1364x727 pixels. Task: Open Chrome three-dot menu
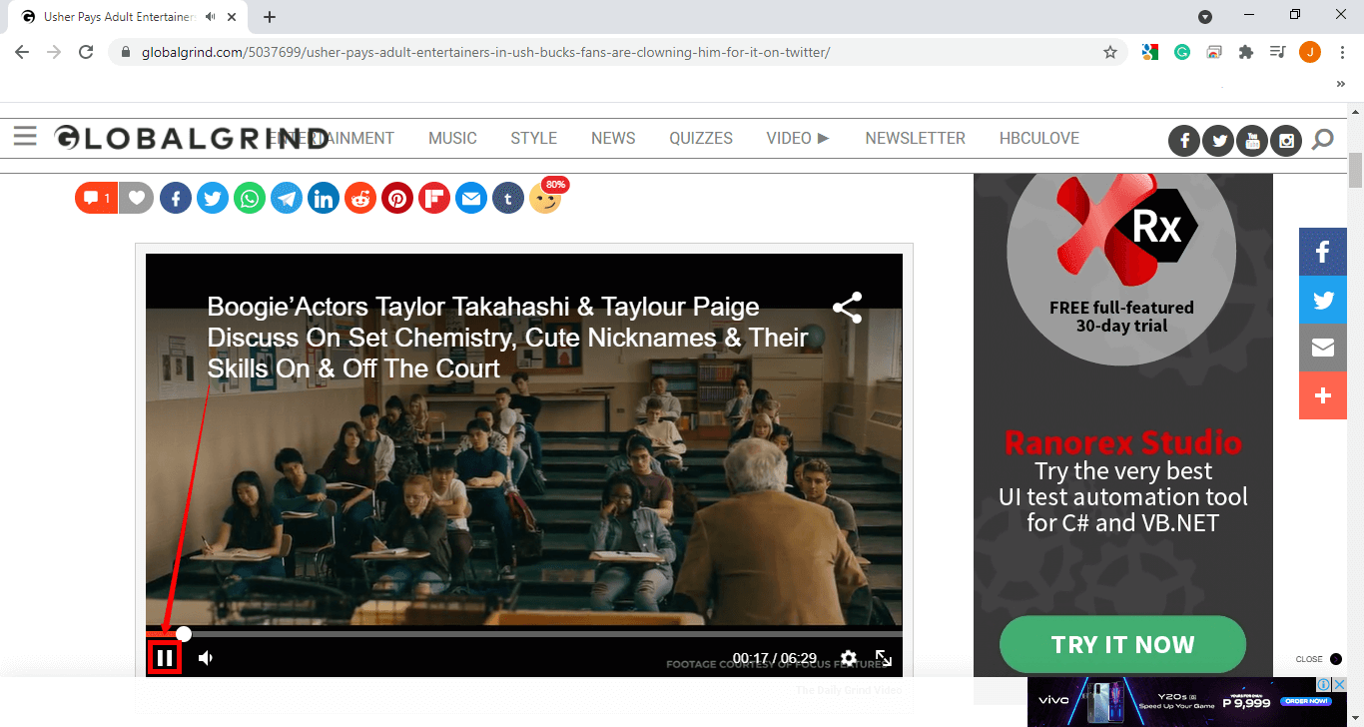pos(1342,52)
